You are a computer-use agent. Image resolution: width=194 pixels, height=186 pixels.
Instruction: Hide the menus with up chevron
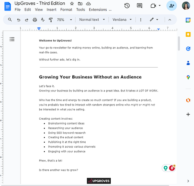click(170, 20)
